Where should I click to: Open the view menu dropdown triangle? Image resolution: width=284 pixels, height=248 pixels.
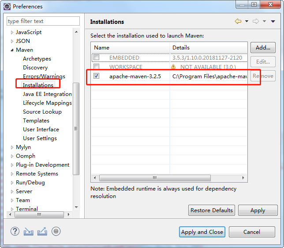(x=273, y=21)
